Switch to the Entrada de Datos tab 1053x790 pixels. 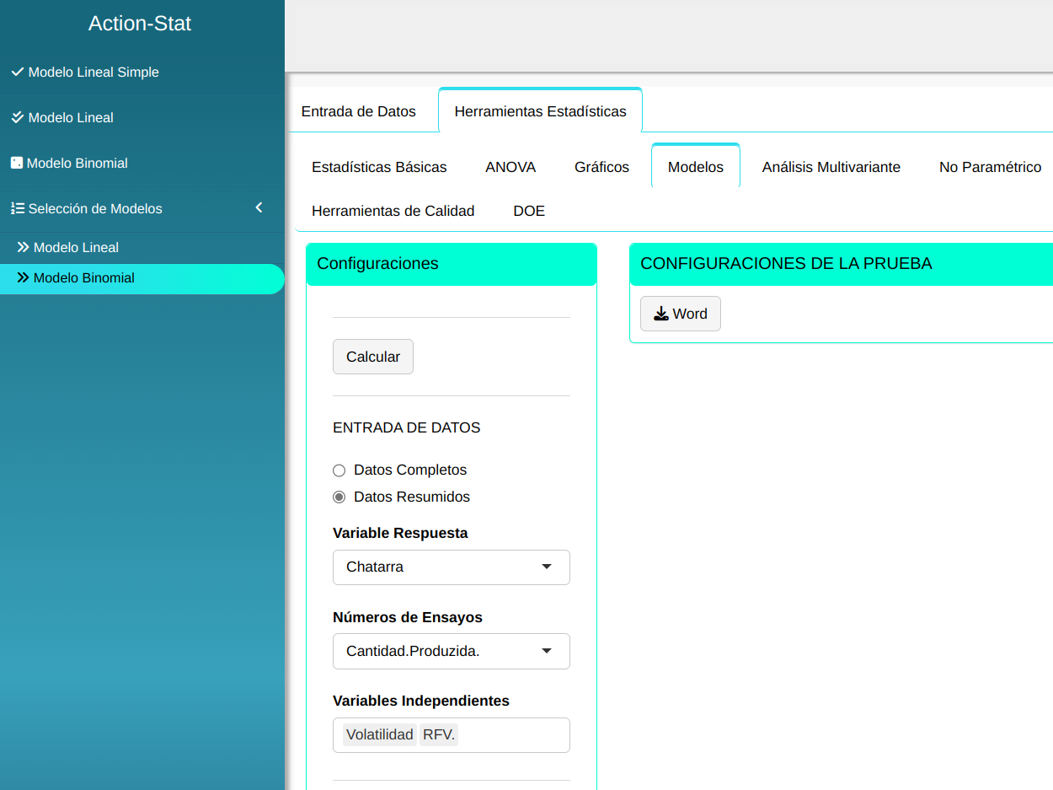358,111
